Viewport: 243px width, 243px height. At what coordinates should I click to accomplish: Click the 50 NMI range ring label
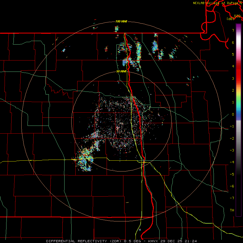tap(121, 71)
